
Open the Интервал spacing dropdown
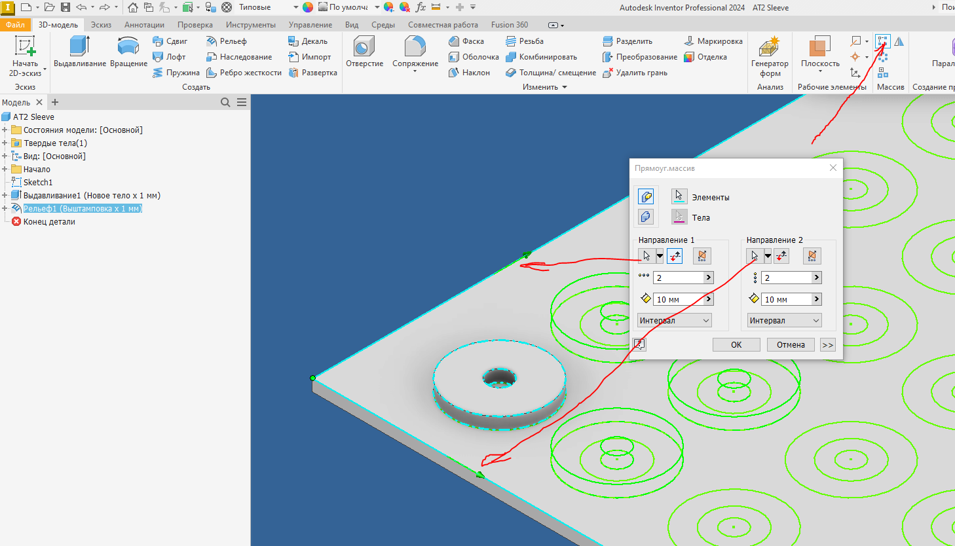(674, 320)
